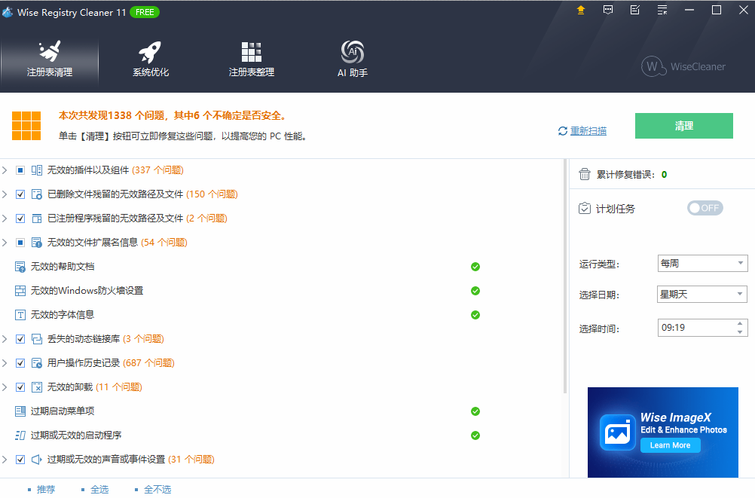The height and width of the screenshot is (498, 755).
Task: Expand the 丢失的动态链接库 category
Action: [6, 338]
